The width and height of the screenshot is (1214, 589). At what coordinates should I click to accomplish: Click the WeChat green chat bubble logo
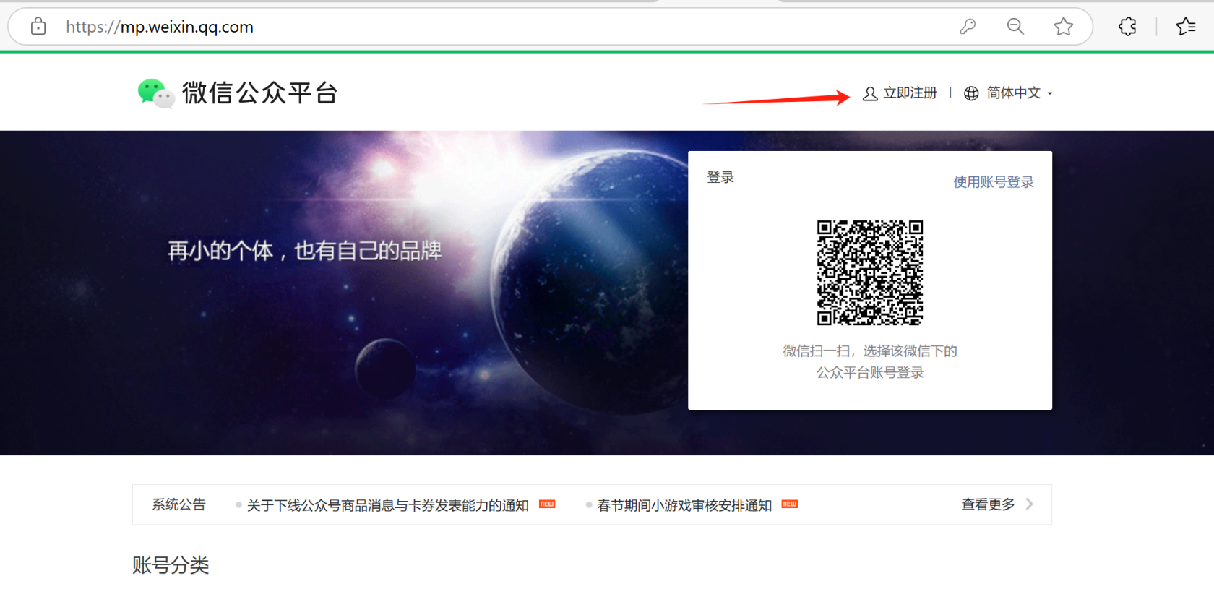pyautogui.click(x=155, y=93)
